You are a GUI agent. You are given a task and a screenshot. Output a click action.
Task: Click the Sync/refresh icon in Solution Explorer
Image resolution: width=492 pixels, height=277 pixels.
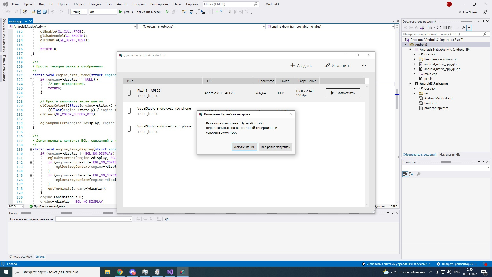point(439,28)
